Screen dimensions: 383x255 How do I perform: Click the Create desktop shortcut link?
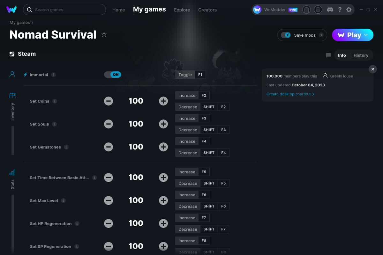coord(290,94)
